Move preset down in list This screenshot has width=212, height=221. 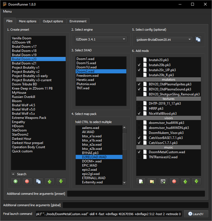(61, 181)
